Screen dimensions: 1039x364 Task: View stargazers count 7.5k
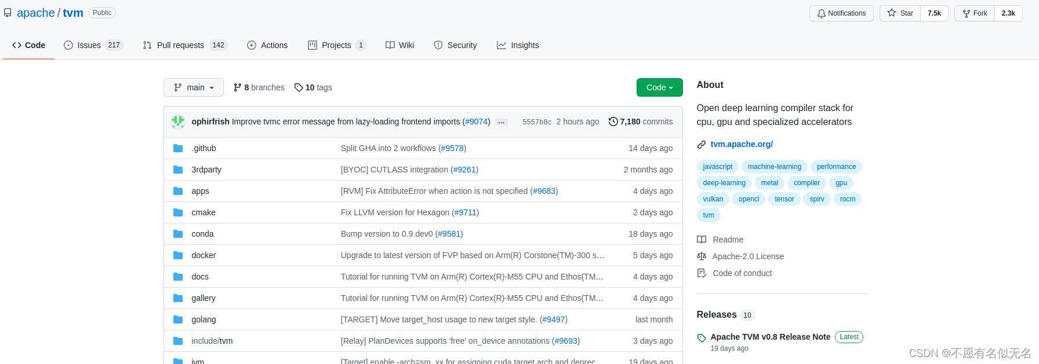coord(934,13)
